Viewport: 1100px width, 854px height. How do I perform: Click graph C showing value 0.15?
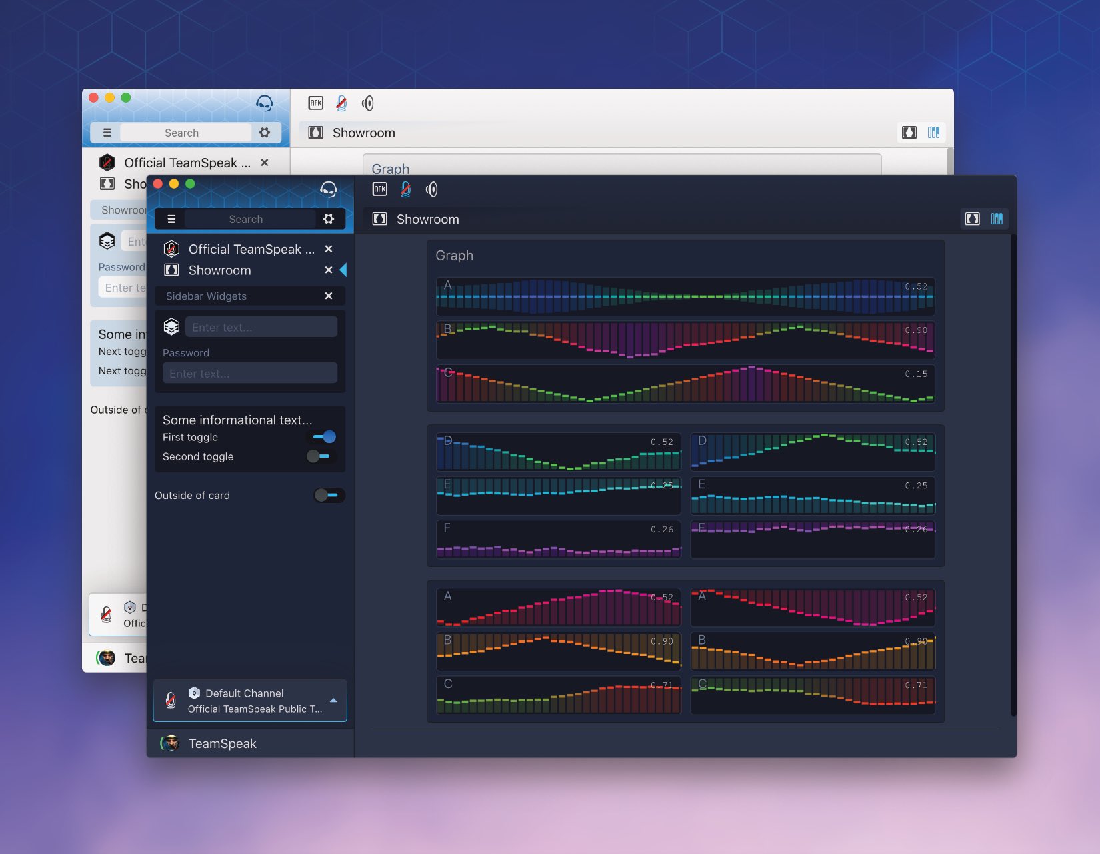click(x=685, y=384)
